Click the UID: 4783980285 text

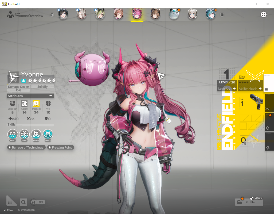[x=25, y=210]
